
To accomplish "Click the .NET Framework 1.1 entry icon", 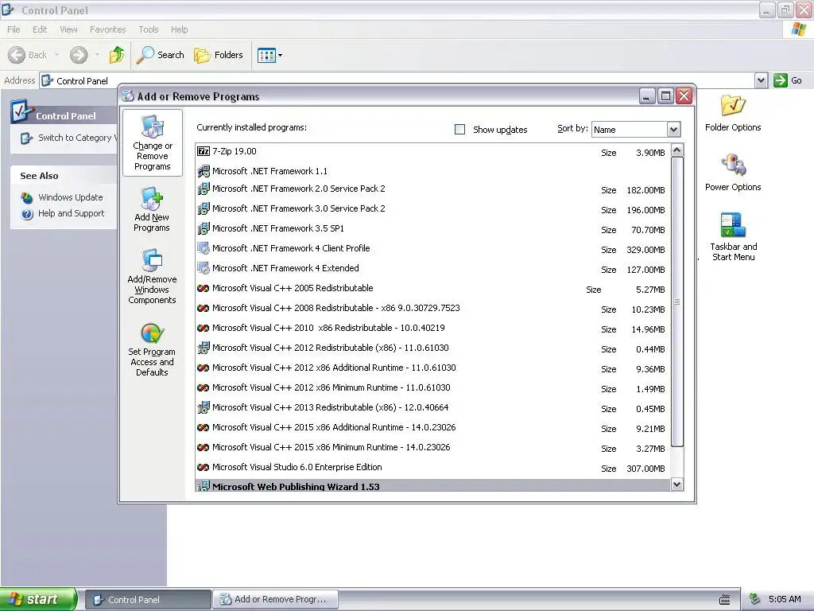I will click(x=203, y=171).
